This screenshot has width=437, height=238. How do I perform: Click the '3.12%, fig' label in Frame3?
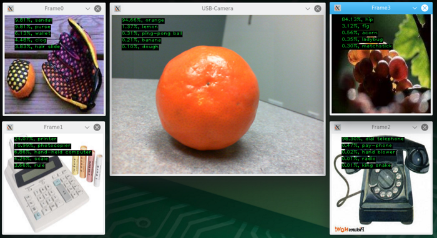click(x=356, y=26)
